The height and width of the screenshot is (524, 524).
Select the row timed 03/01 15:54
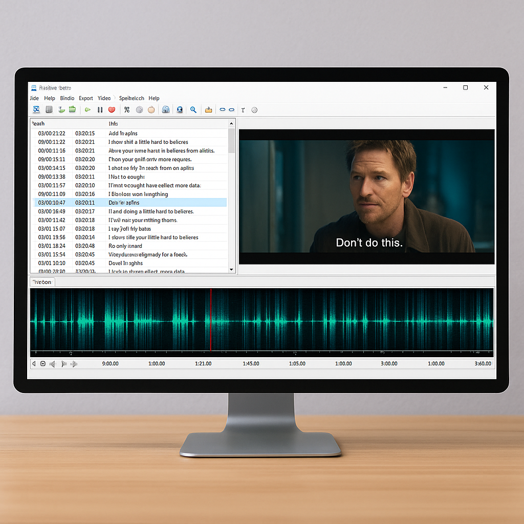[130, 255]
